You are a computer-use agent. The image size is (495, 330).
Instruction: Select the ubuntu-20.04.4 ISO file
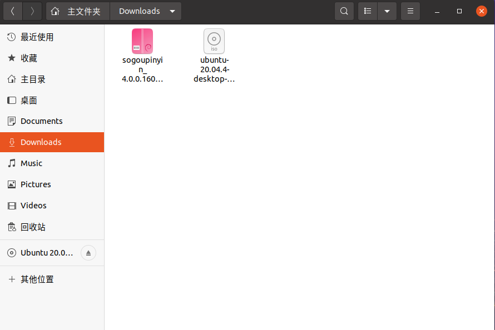pos(214,41)
